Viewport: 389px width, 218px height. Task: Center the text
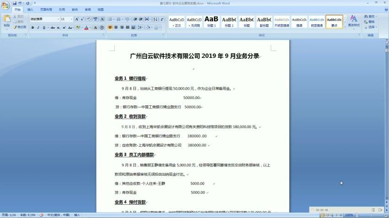116,27
